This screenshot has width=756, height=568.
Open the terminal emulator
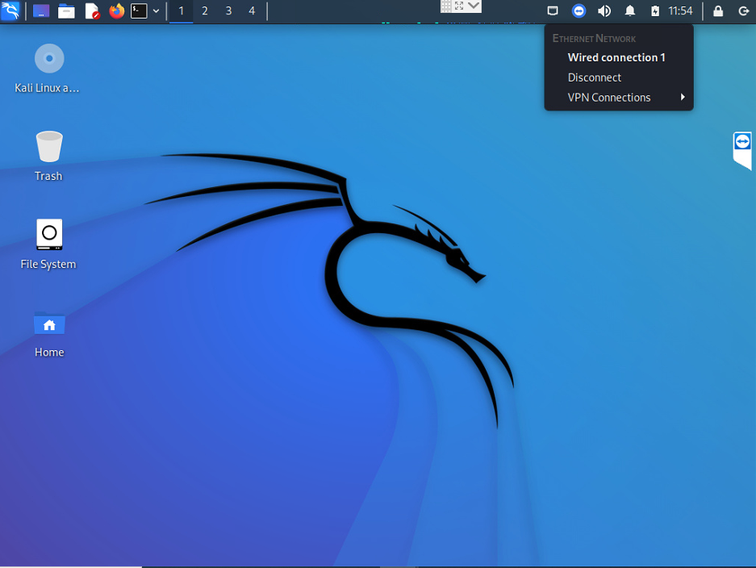[139, 10]
